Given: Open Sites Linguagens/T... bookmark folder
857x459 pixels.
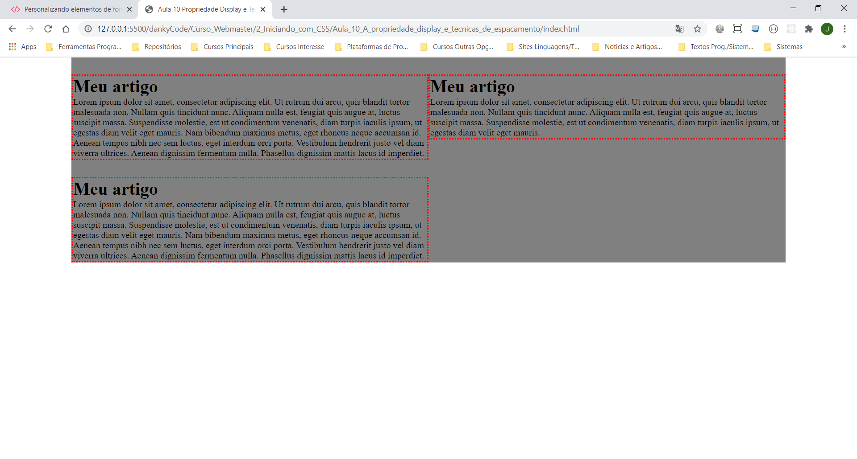Looking at the screenshot, I should [543, 47].
